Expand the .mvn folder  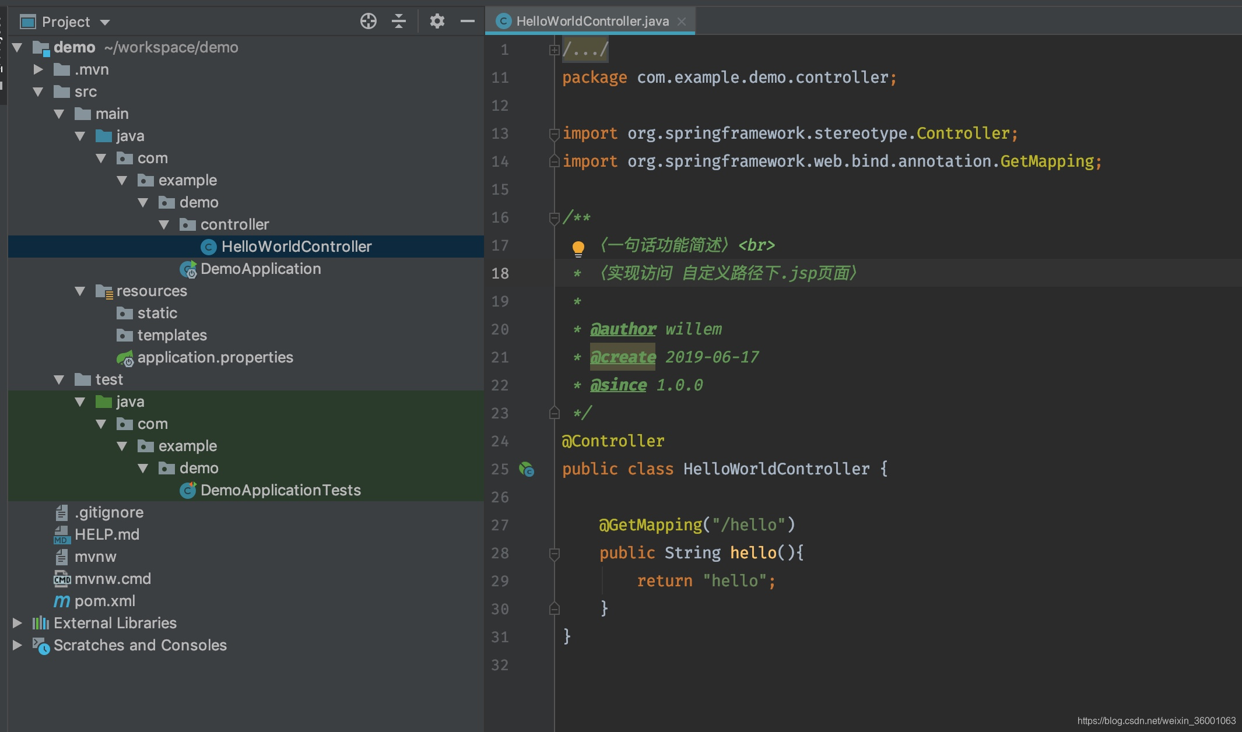click(38, 69)
